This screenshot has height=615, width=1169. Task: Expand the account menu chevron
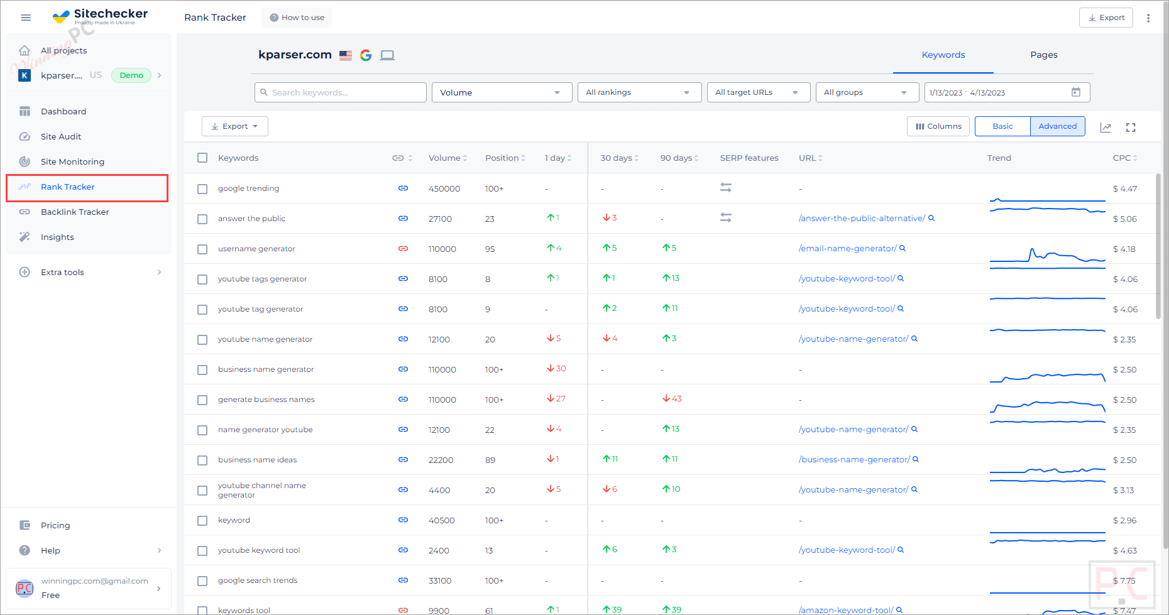tap(158, 589)
